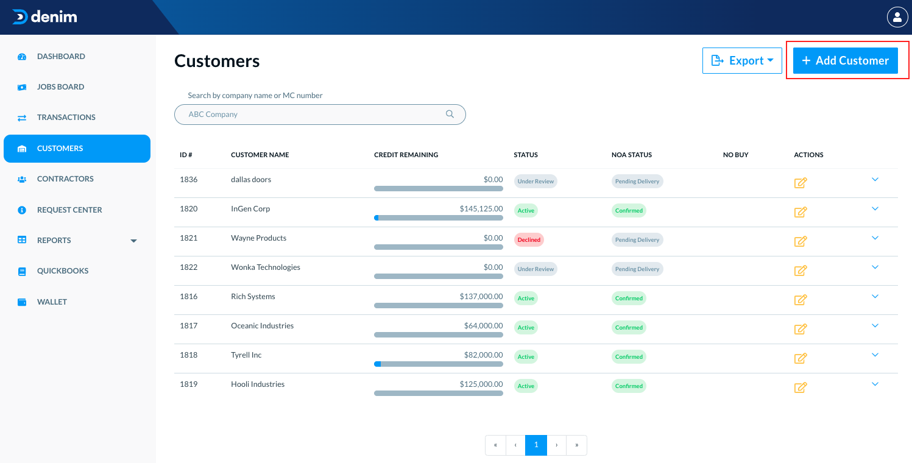912x463 pixels.
Task: Jump to last page
Action: pos(577,445)
